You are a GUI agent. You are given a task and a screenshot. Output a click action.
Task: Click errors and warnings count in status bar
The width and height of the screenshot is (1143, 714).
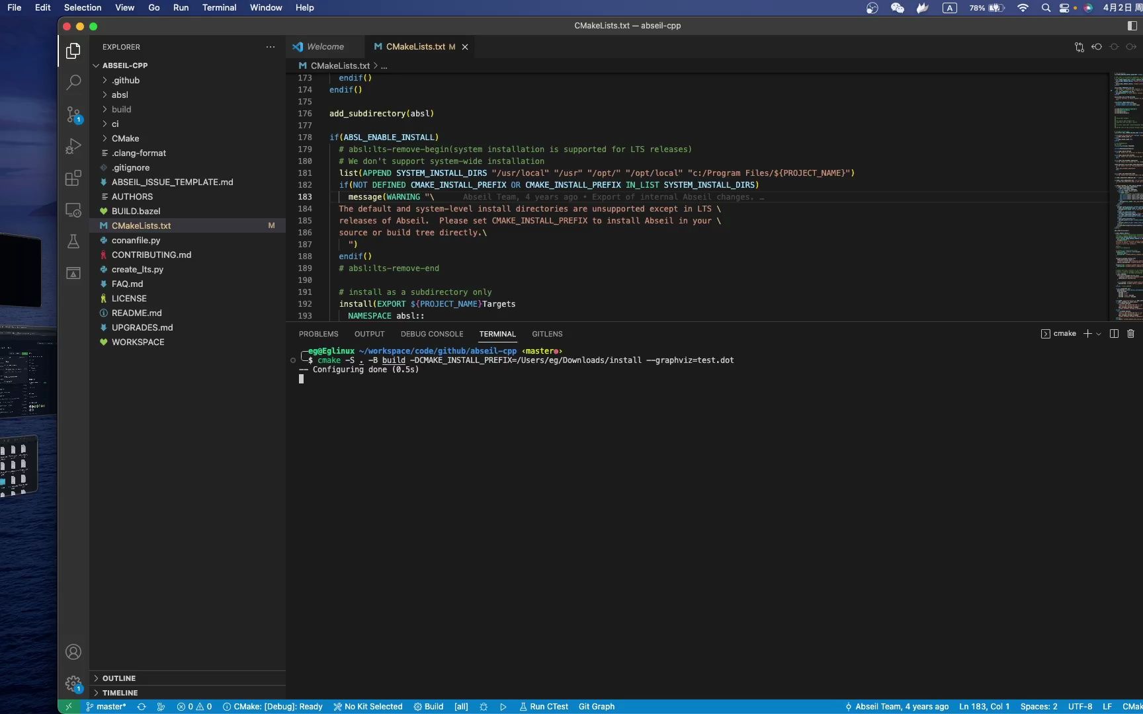pos(194,707)
